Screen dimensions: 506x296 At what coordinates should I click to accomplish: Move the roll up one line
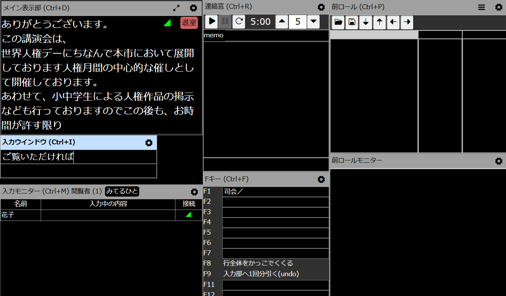[379, 22]
